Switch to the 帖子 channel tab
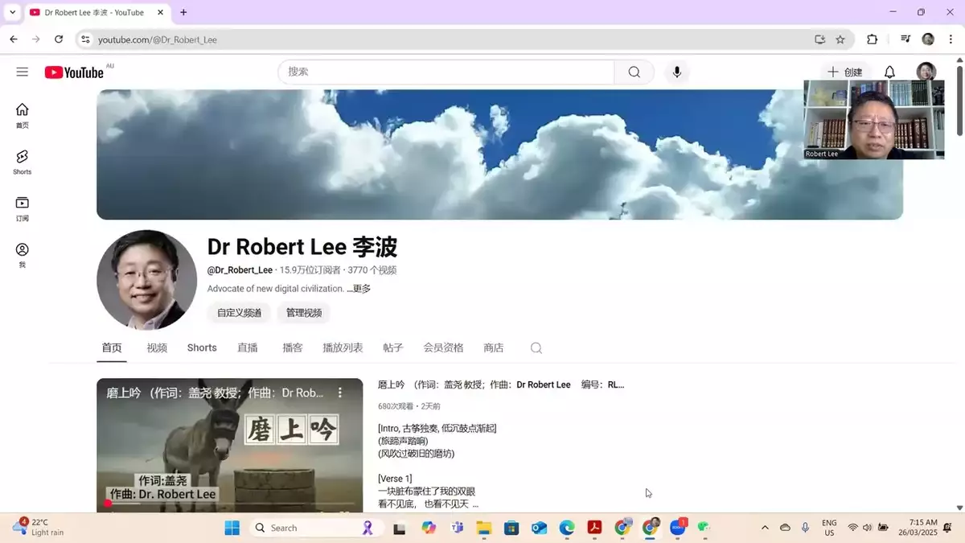Viewport: 965px width, 543px height. pyautogui.click(x=393, y=348)
